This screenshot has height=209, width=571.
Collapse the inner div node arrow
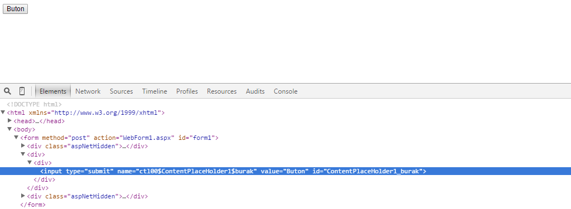tap(30, 162)
